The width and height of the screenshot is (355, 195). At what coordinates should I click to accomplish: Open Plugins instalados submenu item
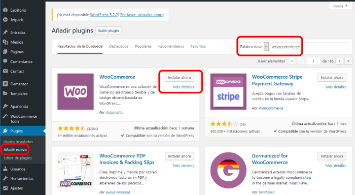[18, 142]
